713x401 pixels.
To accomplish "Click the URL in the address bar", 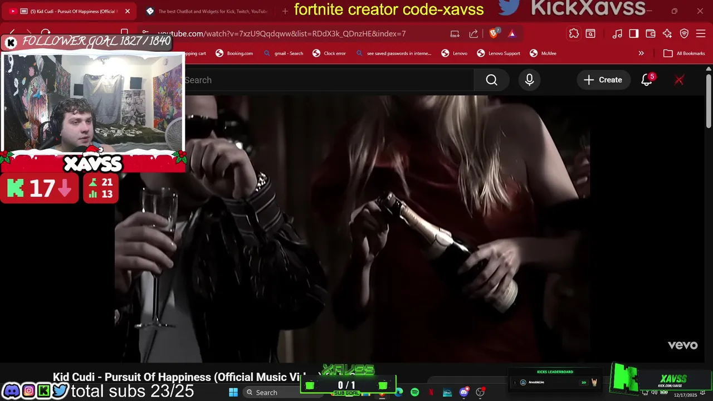I will [282, 33].
